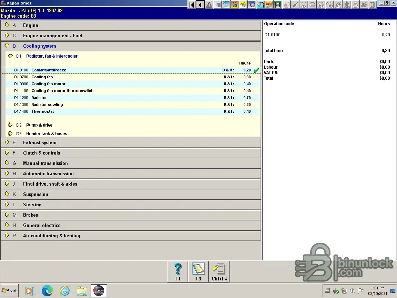Expand the J Final drive, shaft & axles section
This screenshot has height=298, width=397.
coord(131,184)
